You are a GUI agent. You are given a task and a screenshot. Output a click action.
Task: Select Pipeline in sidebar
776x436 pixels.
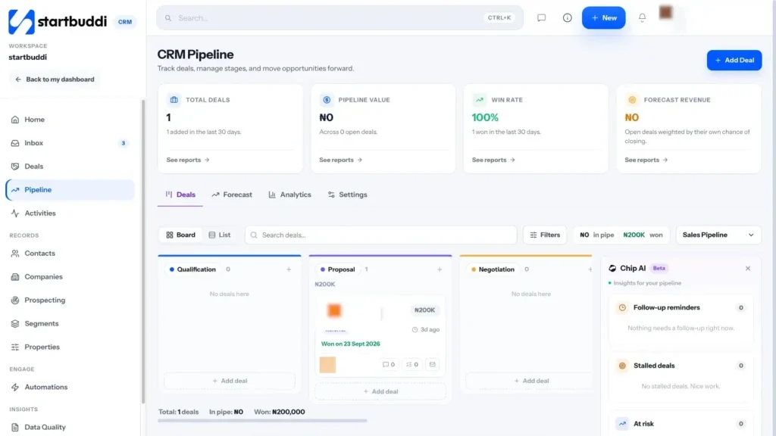[x=70, y=190]
